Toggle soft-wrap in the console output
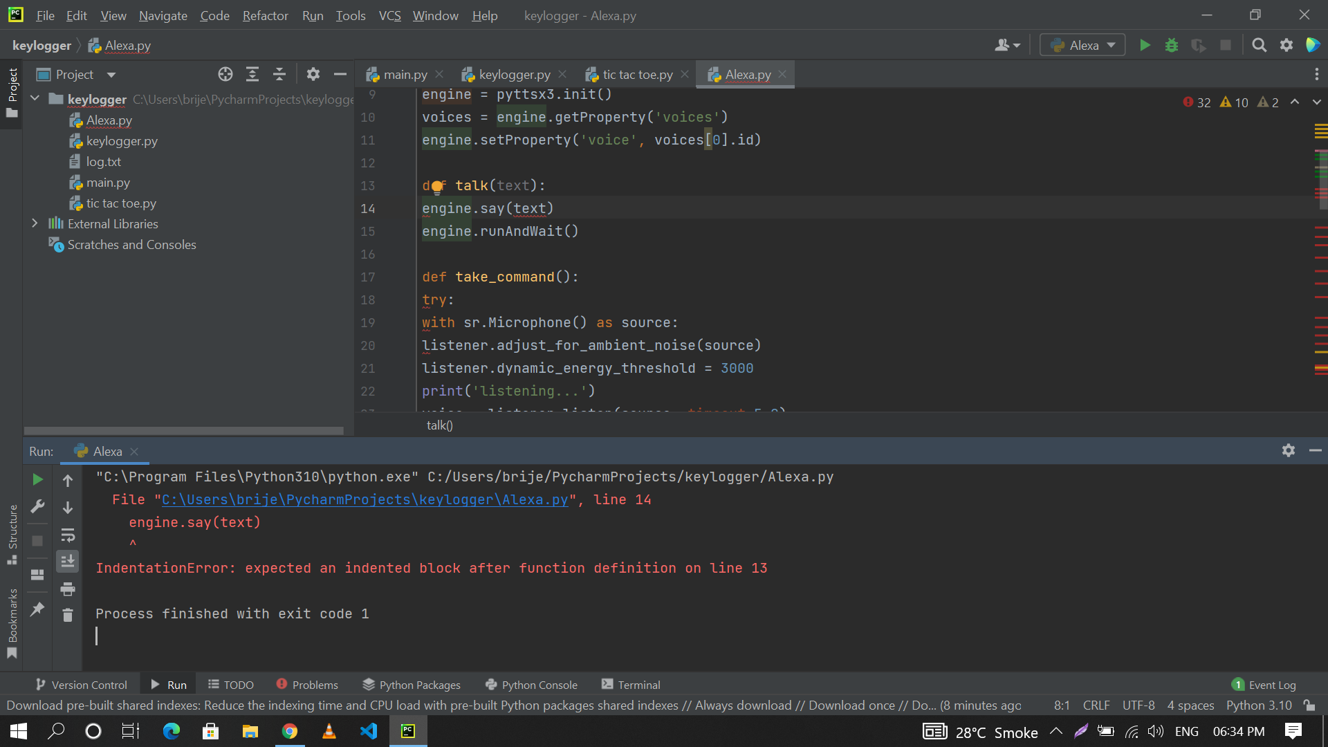 (67, 534)
